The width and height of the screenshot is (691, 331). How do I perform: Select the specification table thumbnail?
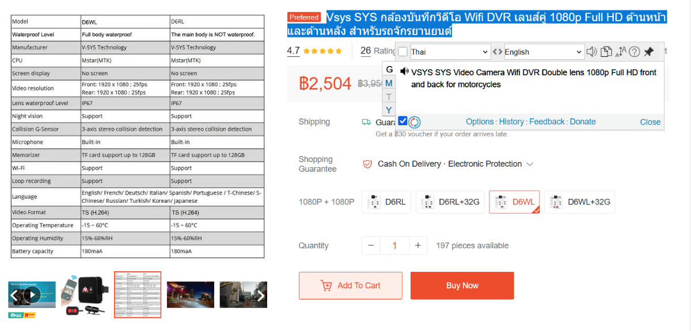[x=138, y=295]
